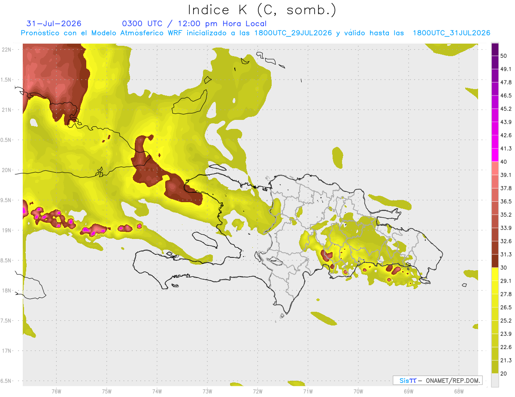Select the bright yellow colorbar segment between 29.1 and 30
Screen dimensions: 515x397
pos(495,274)
